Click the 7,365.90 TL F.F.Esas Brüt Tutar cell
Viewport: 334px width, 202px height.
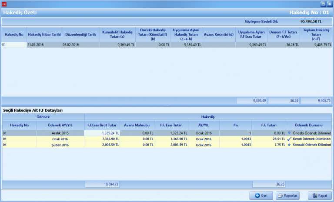point(102,139)
